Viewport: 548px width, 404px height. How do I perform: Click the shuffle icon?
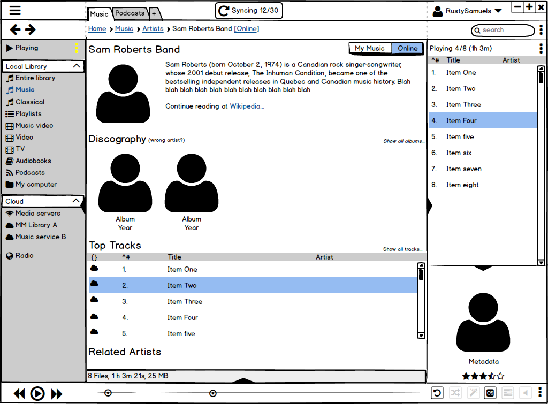click(455, 393)
